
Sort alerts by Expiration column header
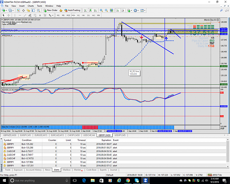click(x=106, y=140)
